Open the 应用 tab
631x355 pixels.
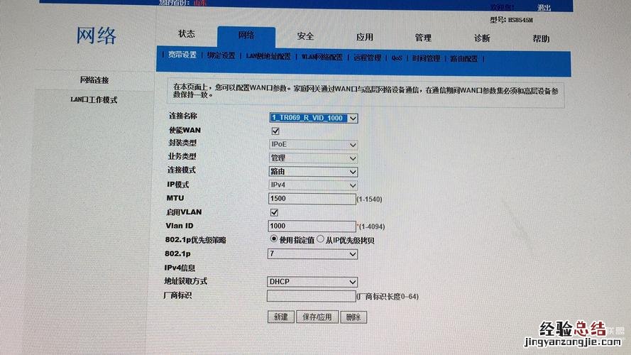click(x=365, y=37)
